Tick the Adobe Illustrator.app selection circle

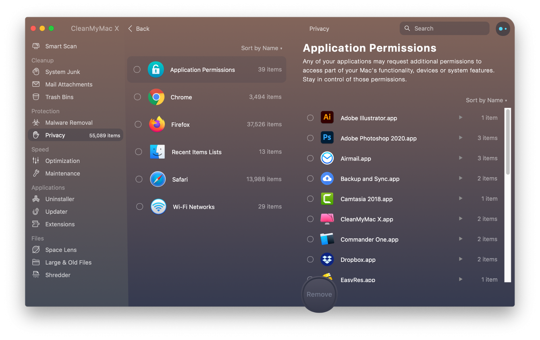tap(310, 118)
